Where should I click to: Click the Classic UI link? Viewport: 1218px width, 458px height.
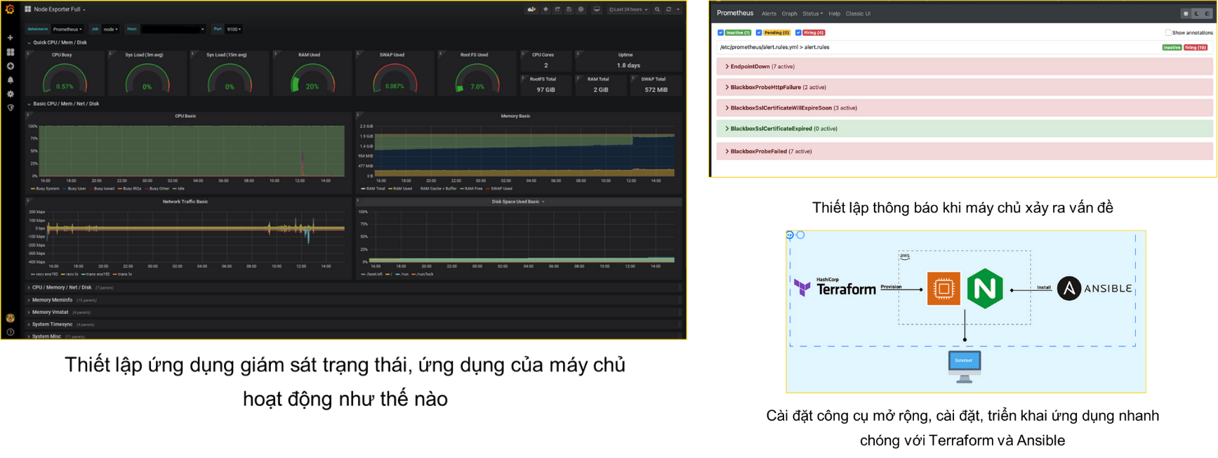pos(858,13)
